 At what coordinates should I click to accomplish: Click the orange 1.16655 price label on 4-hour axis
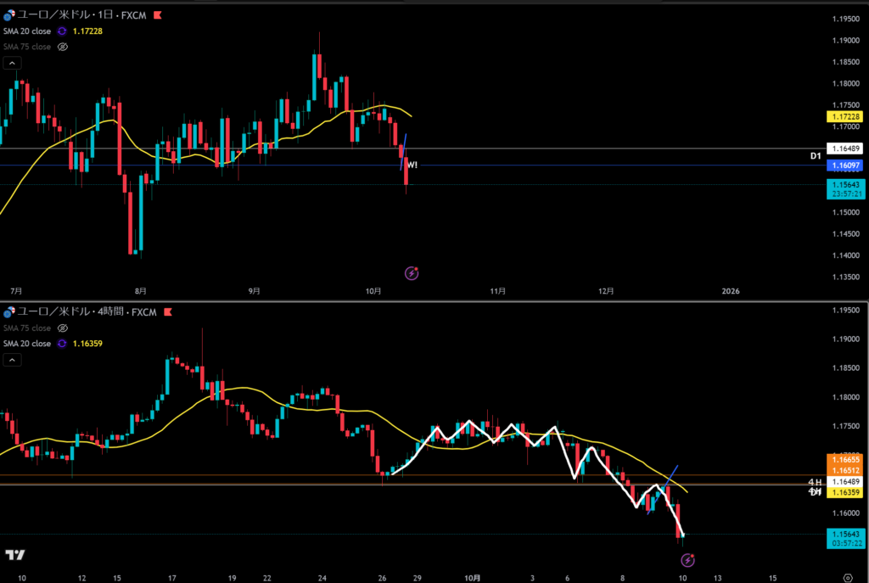pyautogui.click(x=845, y=458)
